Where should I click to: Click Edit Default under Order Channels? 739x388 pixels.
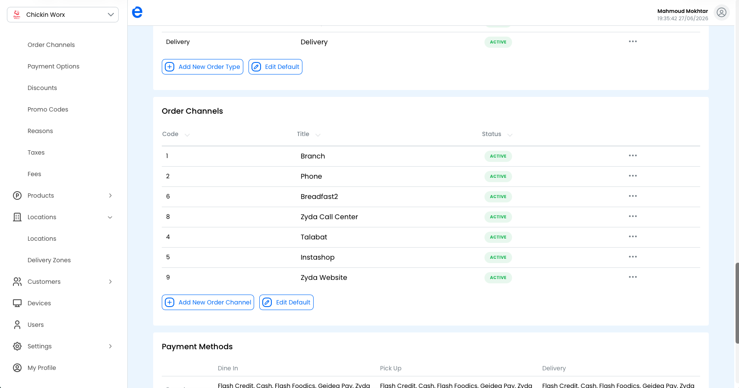(286, 302)
